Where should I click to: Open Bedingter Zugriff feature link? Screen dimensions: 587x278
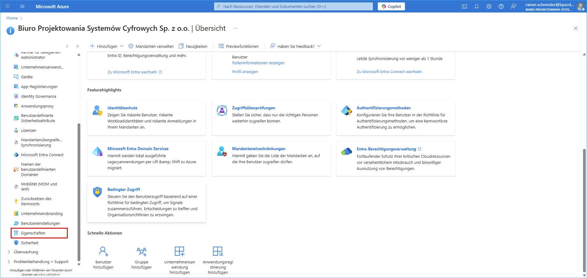pos(124,189)
